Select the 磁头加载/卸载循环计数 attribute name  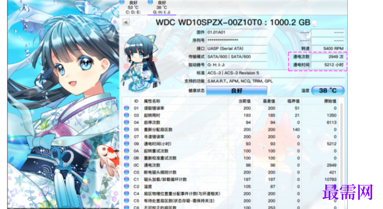point(165,179)
